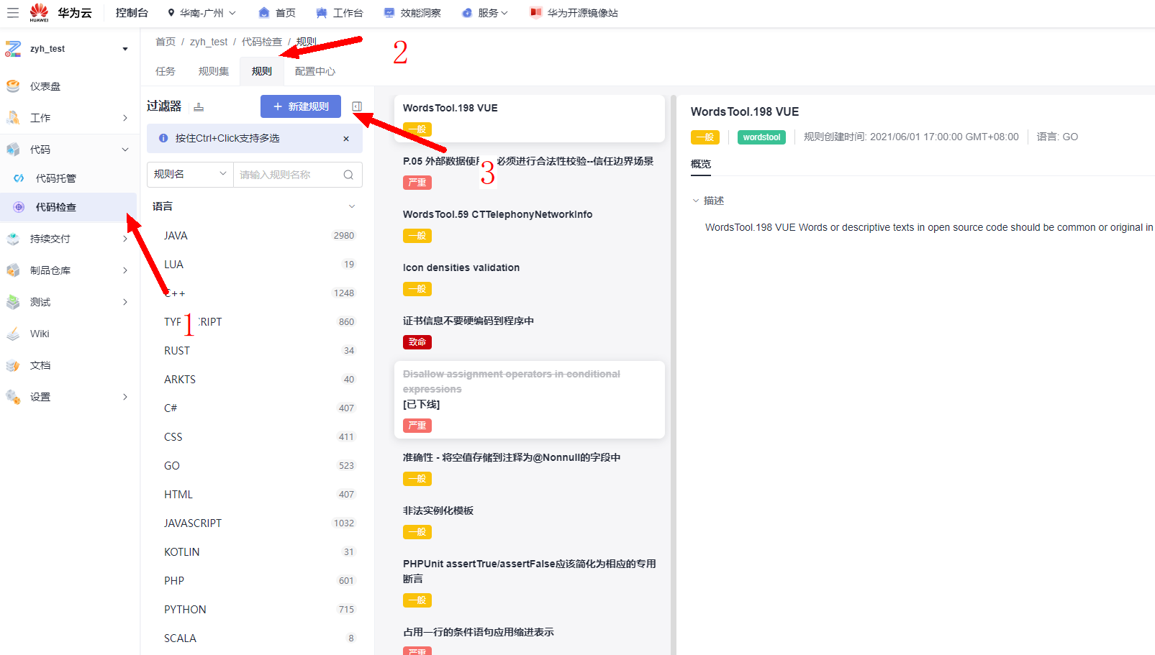Focus the 请输入规则名称 search field
Screen dimensions: 1155x655
point(286,175)
